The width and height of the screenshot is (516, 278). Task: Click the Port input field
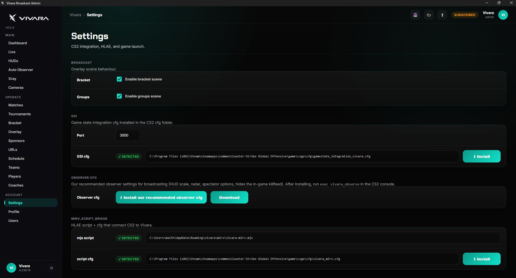pos(128,135)
